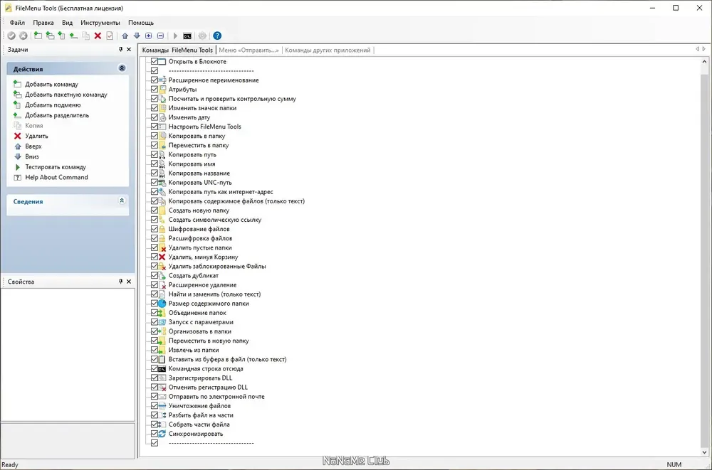This screenshot has width=712, height=470.
Task: Pin the Свойства panel
Action: 121,282
